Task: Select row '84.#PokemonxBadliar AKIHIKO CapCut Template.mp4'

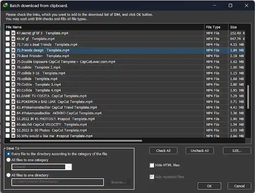Action: 125,113
